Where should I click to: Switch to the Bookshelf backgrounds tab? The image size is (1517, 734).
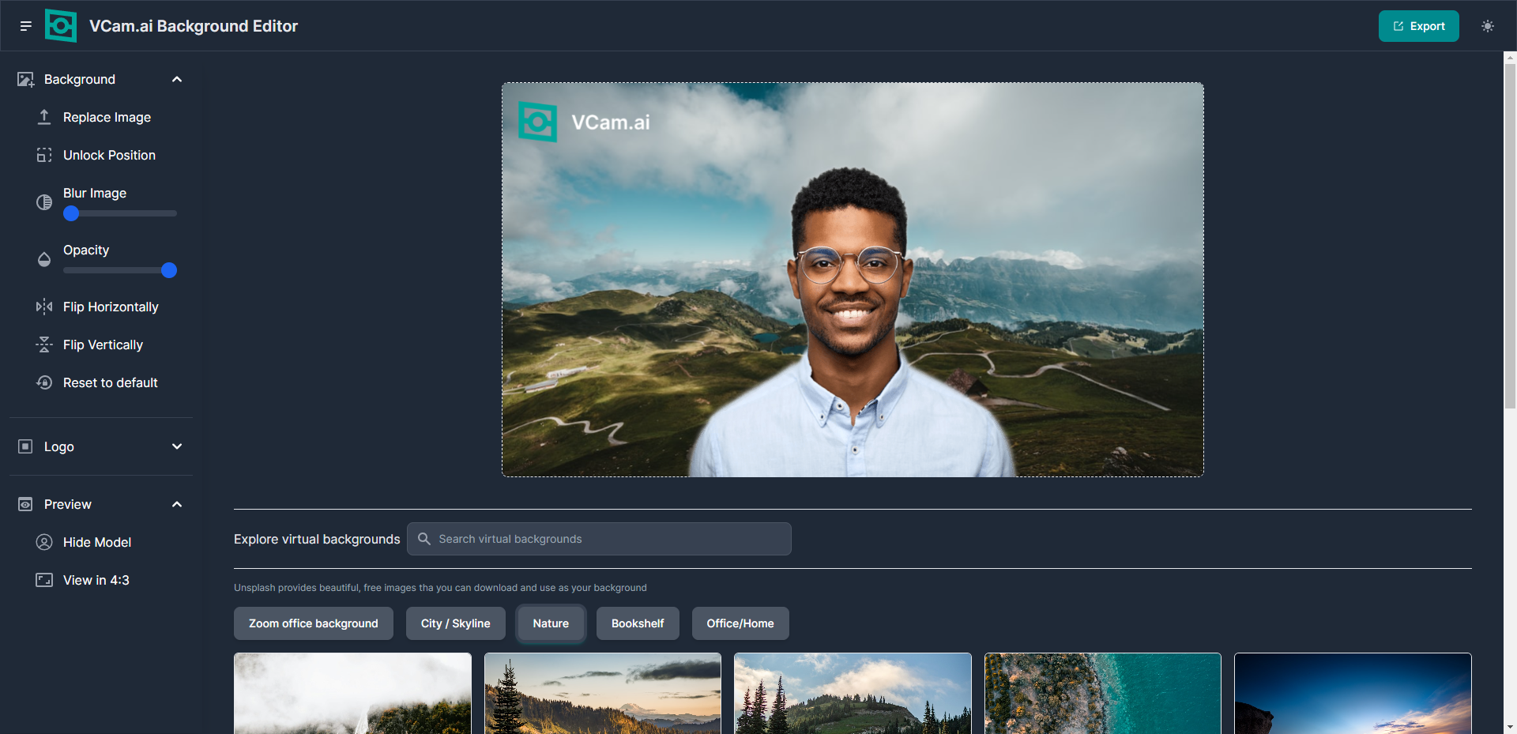pos(638,623)
